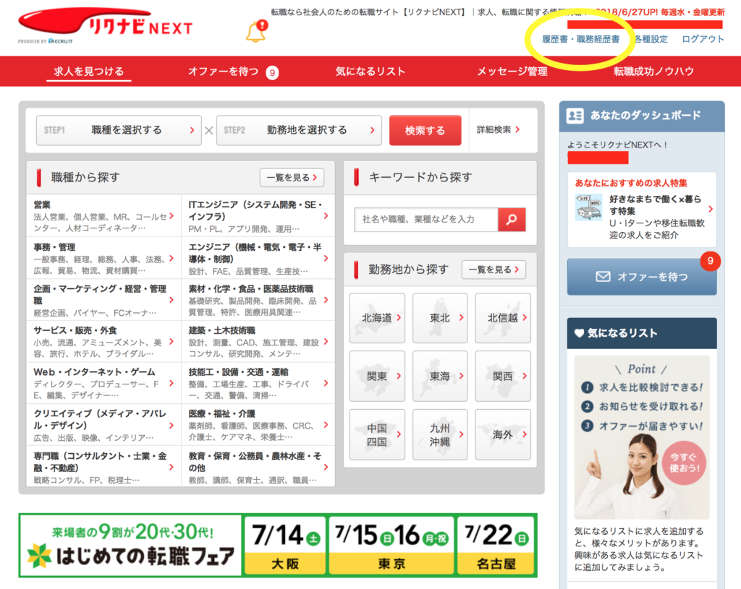Click the red 検索する button
The width and height of the screenshot is (741, 589).
coord(425,130)
